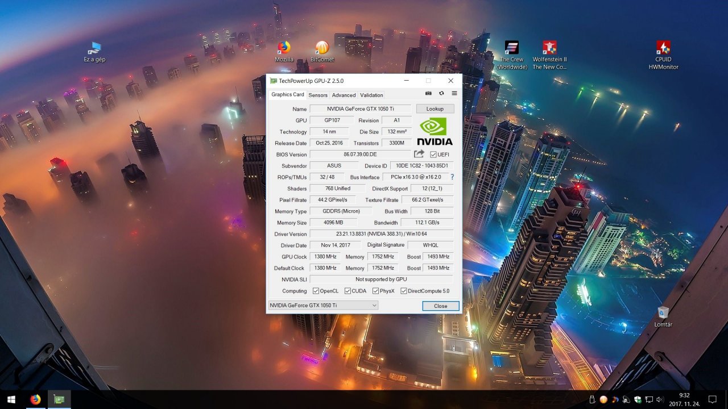Click the Texture Fillrate value 66.2 GTexel/s
728x409 pixels.
tap(428, 200)
